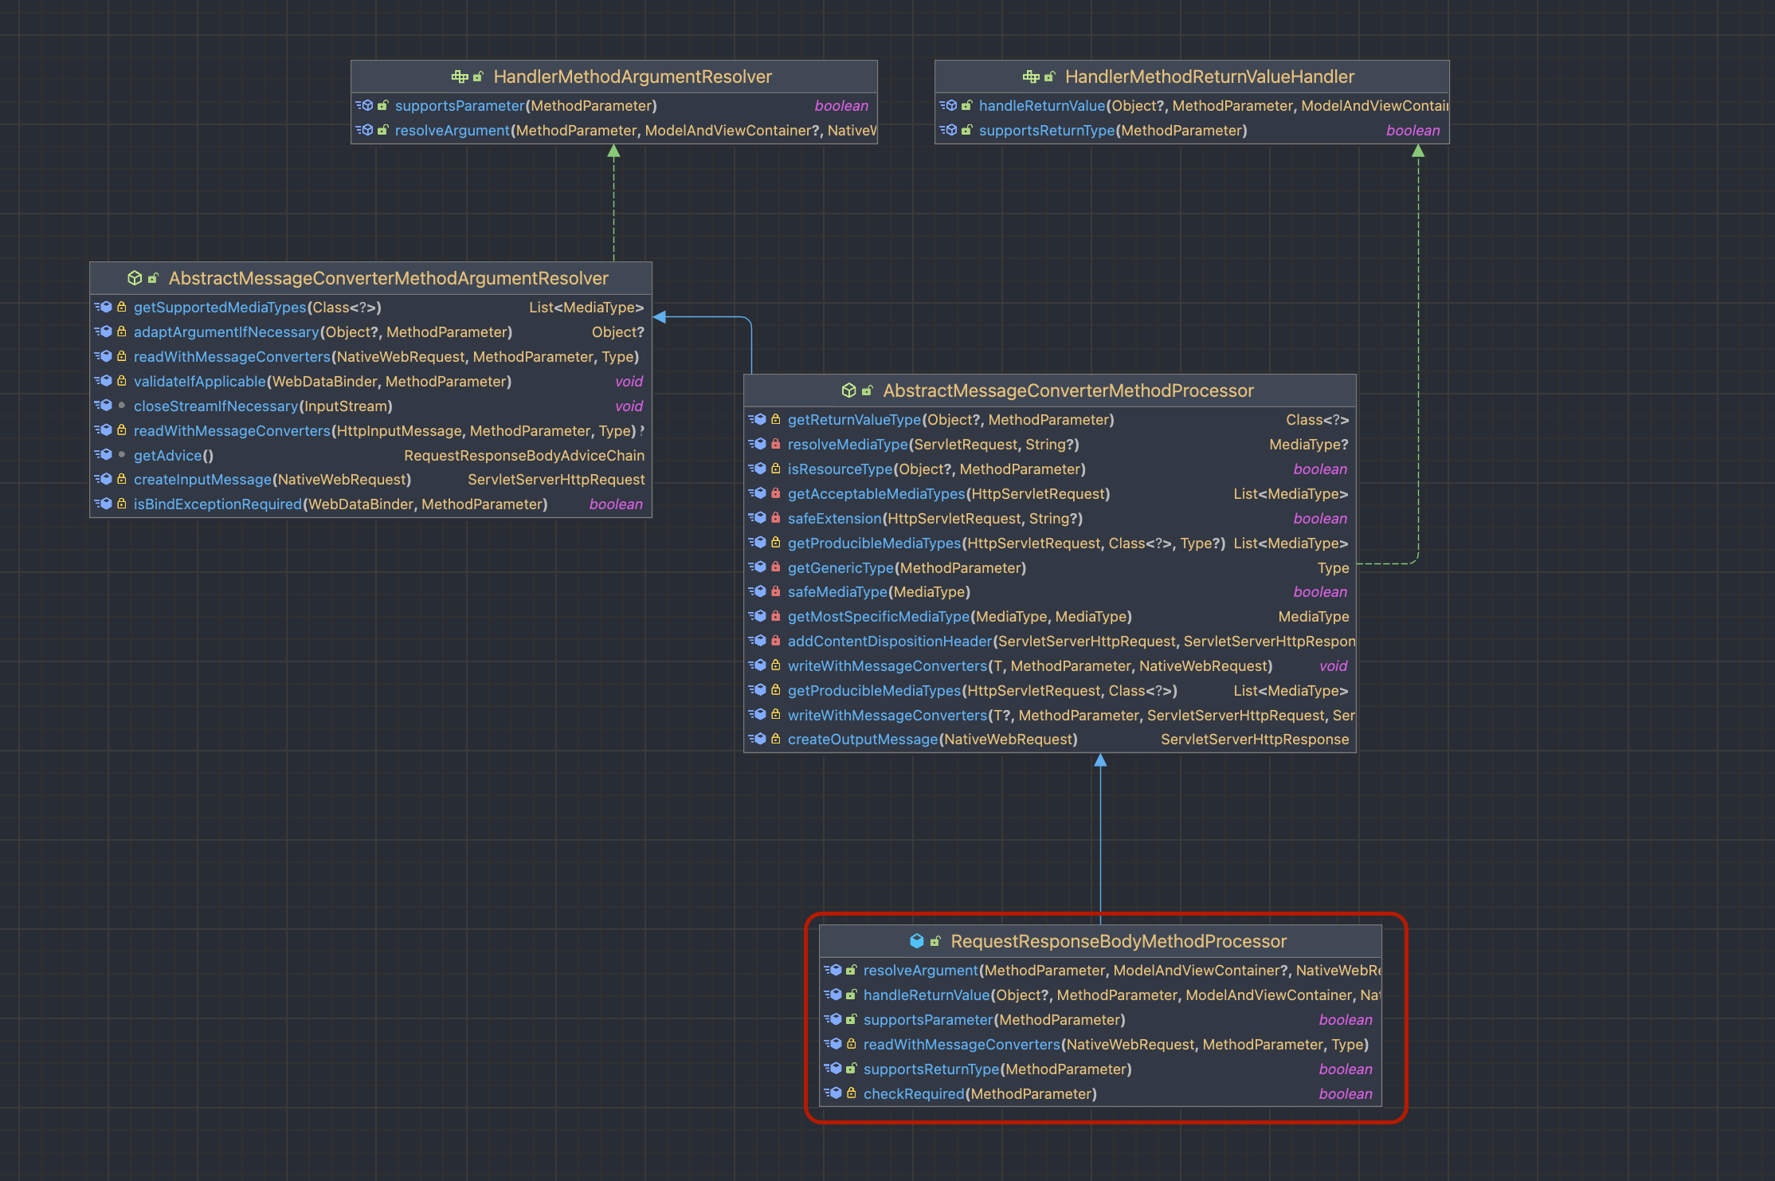Select the getSupportedMediaTypes method row
This screenshot has height=1181, width=1775.
point(220,308)
